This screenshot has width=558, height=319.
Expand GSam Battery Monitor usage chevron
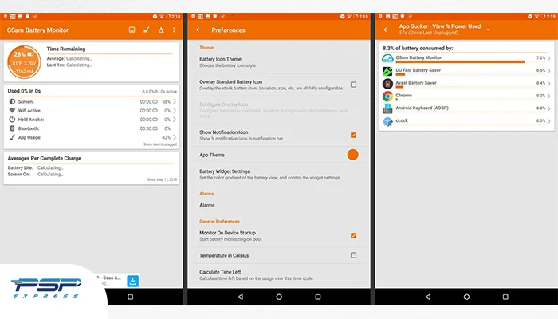click(548, 58)
